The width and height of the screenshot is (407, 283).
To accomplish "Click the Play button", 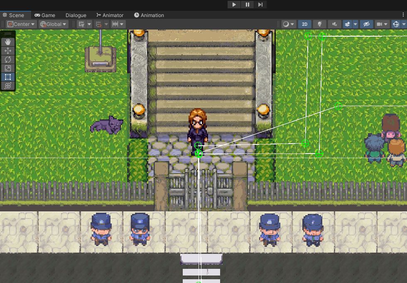I will point(234,5).
